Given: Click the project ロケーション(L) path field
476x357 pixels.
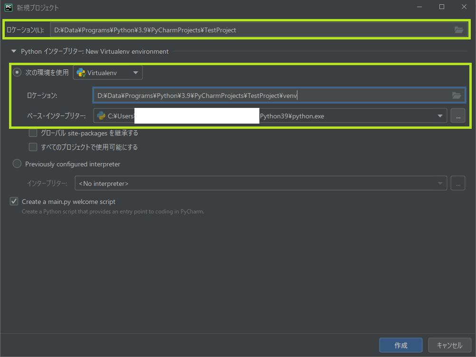Looking at the screenshot, I should click(x=258, y=30).
